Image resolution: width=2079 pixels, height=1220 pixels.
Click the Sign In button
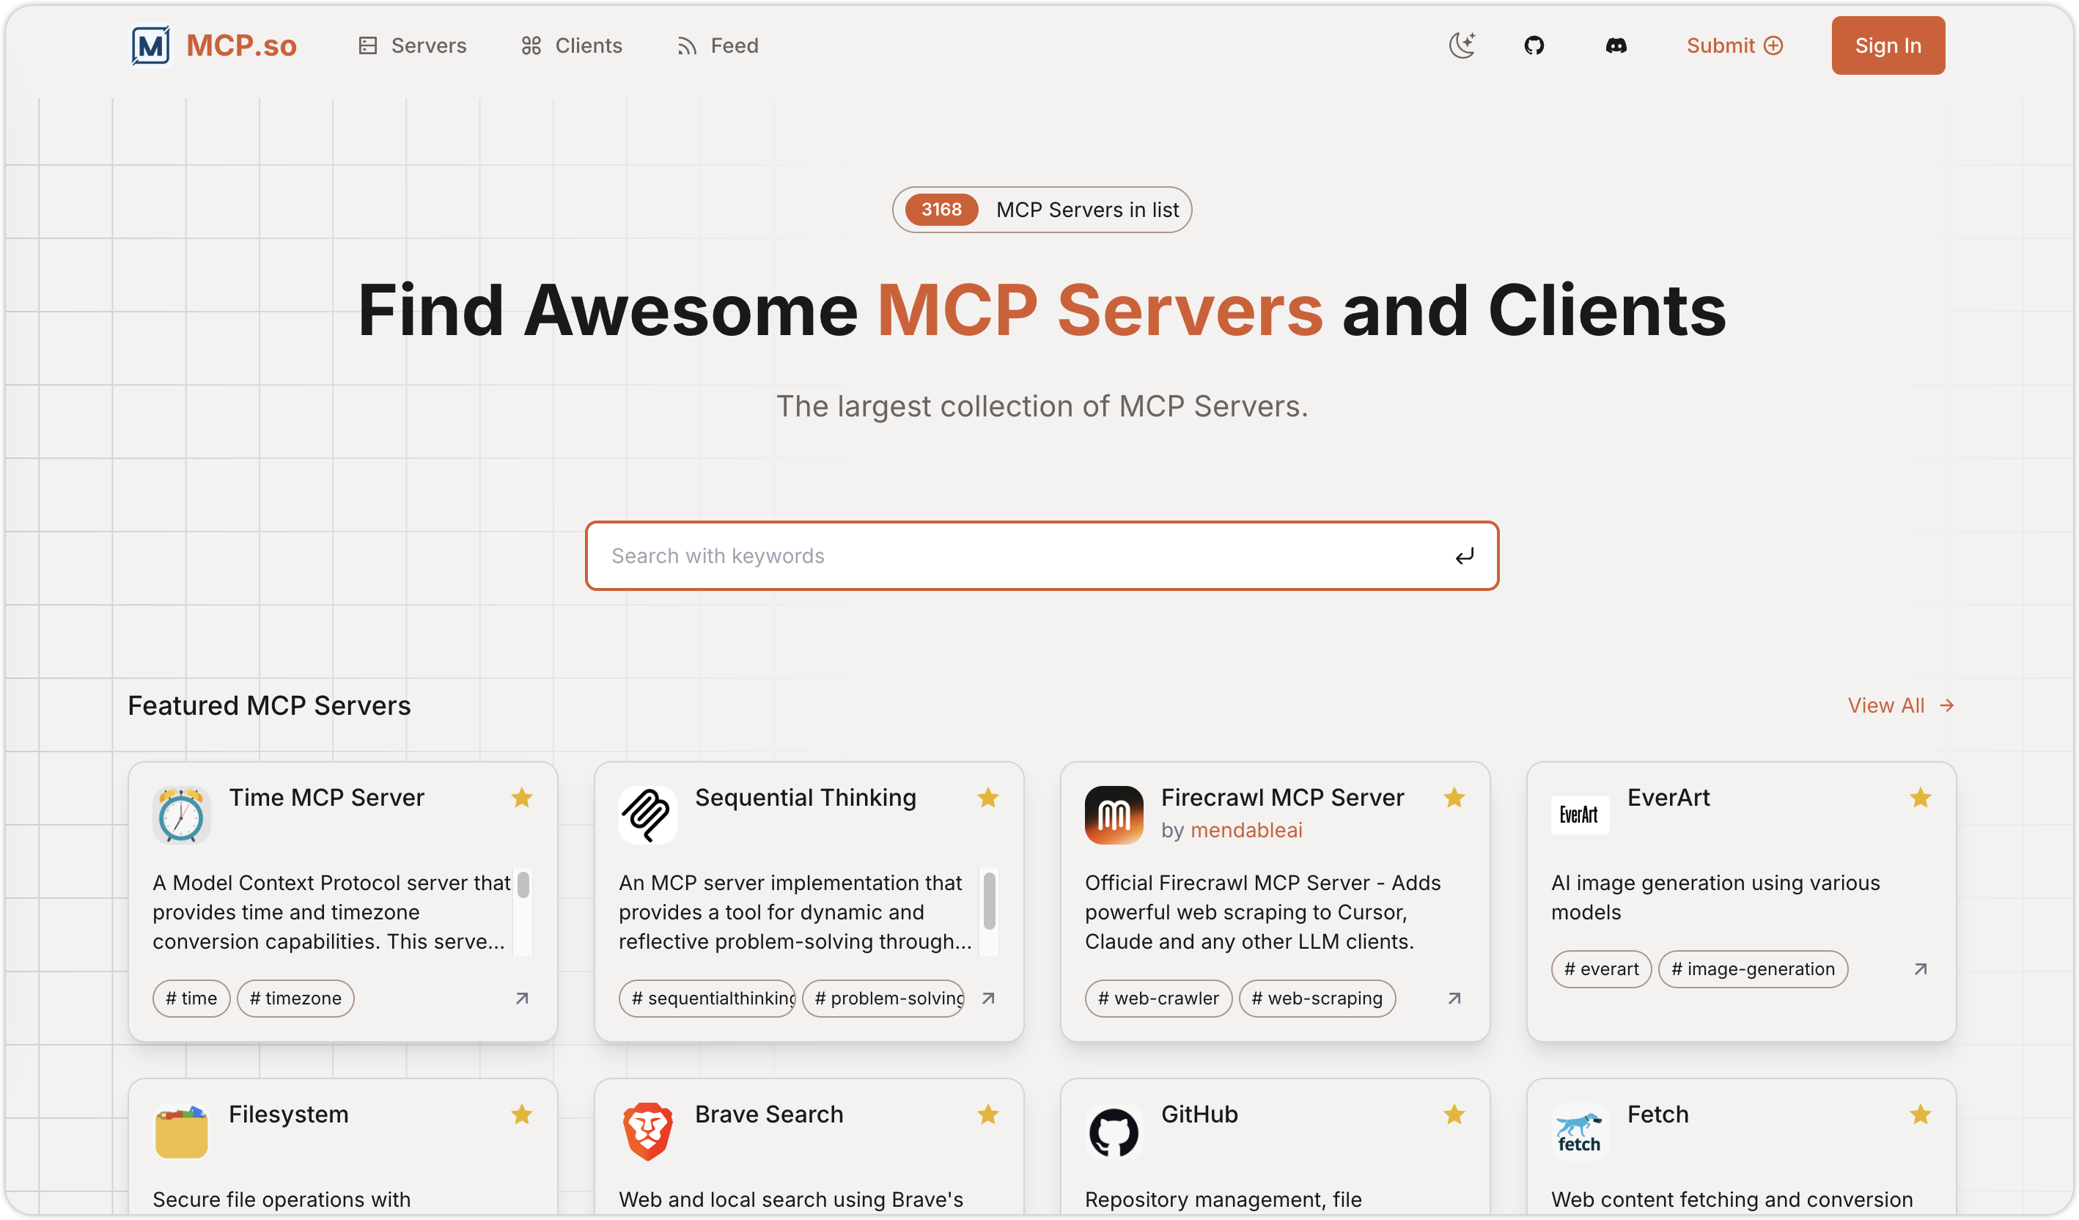[x=1888, y=45]
